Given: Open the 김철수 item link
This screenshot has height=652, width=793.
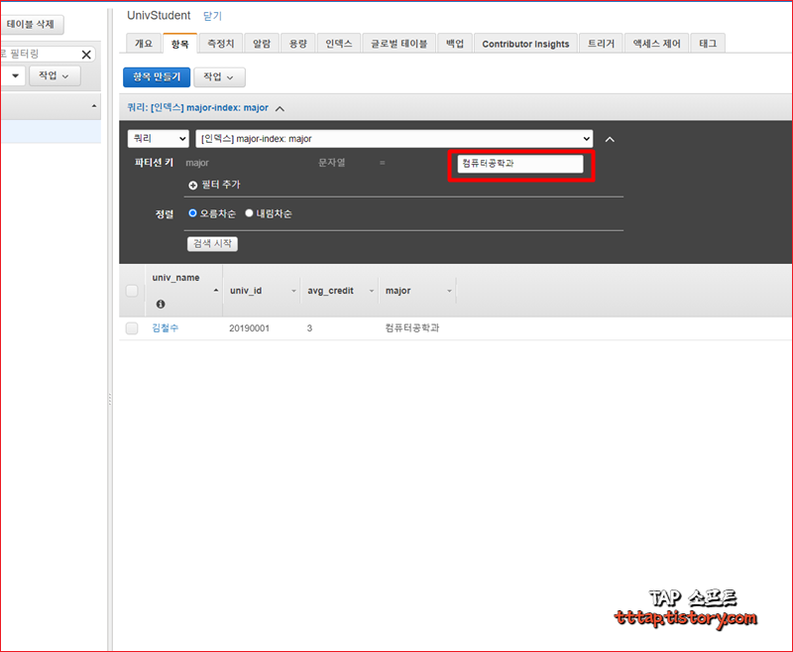Looking at the screenshot, I should click(x=166, y=328).
